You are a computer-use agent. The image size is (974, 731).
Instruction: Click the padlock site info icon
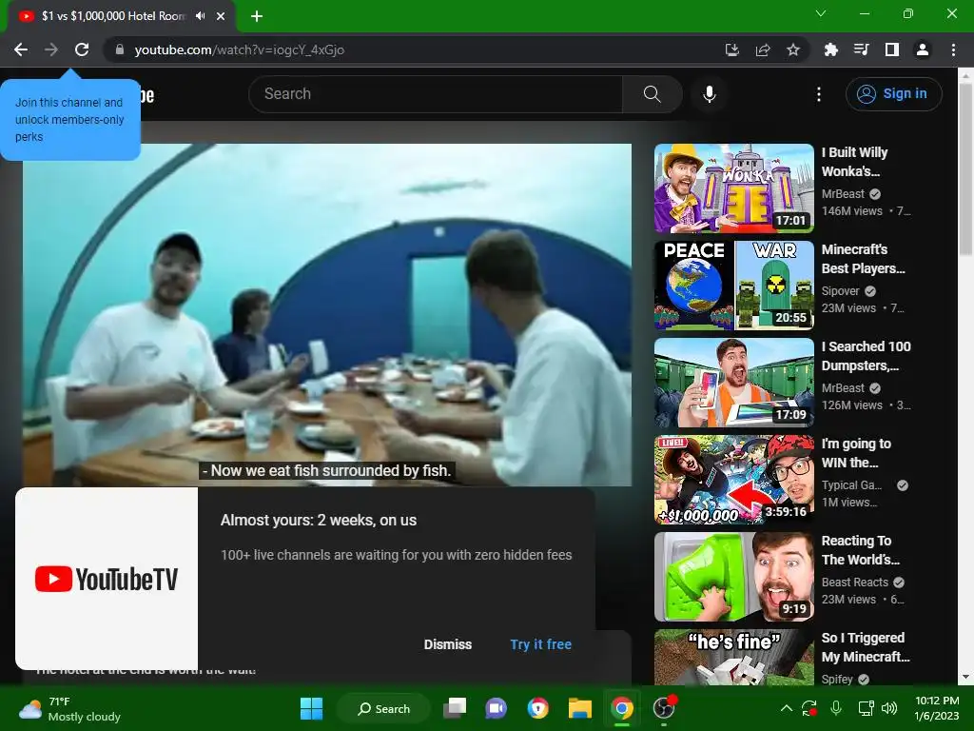pos(119,49)
